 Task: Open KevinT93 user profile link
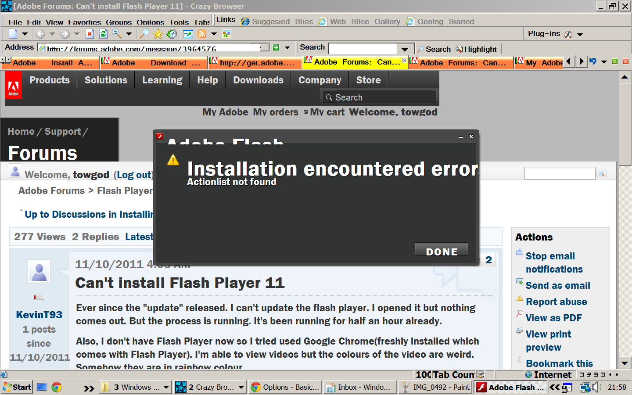click(x=39, y=315)
